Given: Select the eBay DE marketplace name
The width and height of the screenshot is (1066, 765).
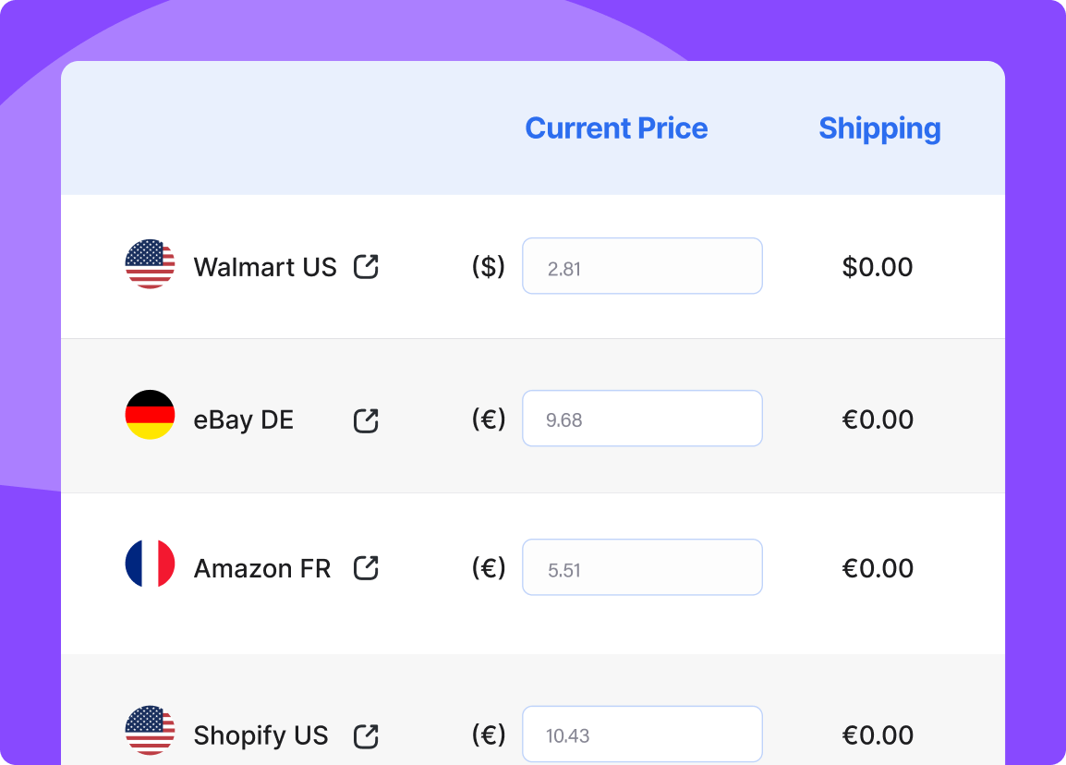Looking at the screenshot, I should pyautogui.click(x=243, y=420).
